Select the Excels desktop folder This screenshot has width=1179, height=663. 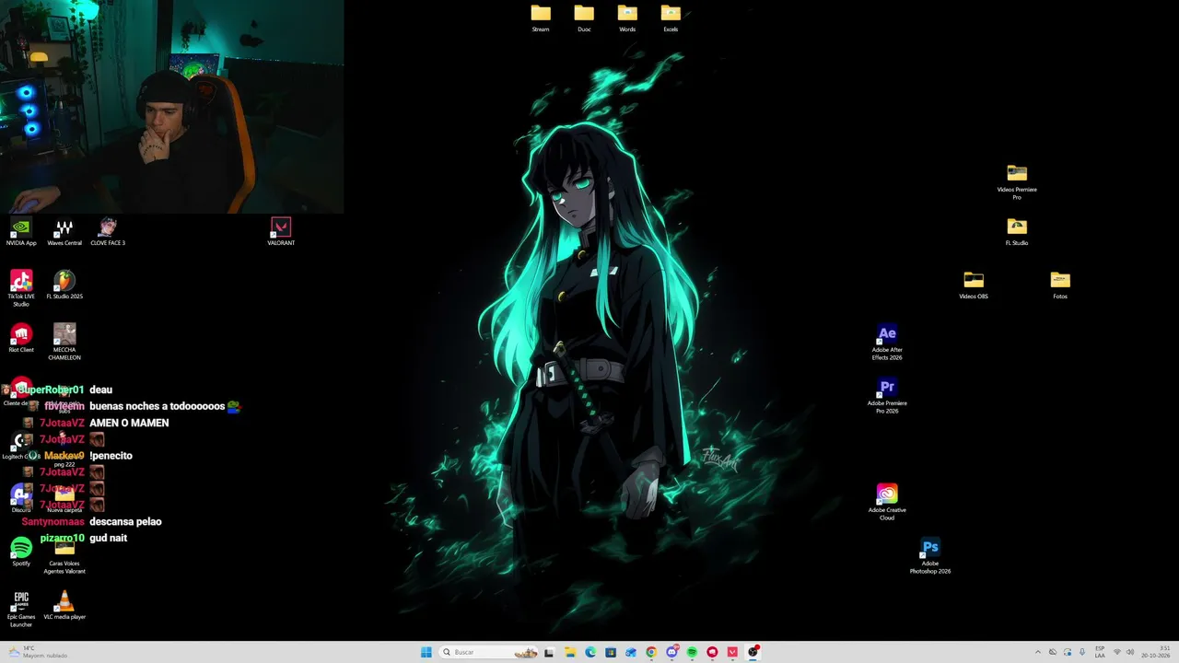(x=671, y=17)
